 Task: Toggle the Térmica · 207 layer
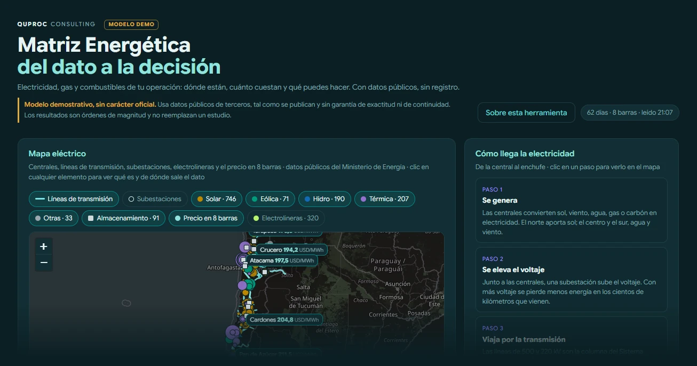tap(385, 199)
